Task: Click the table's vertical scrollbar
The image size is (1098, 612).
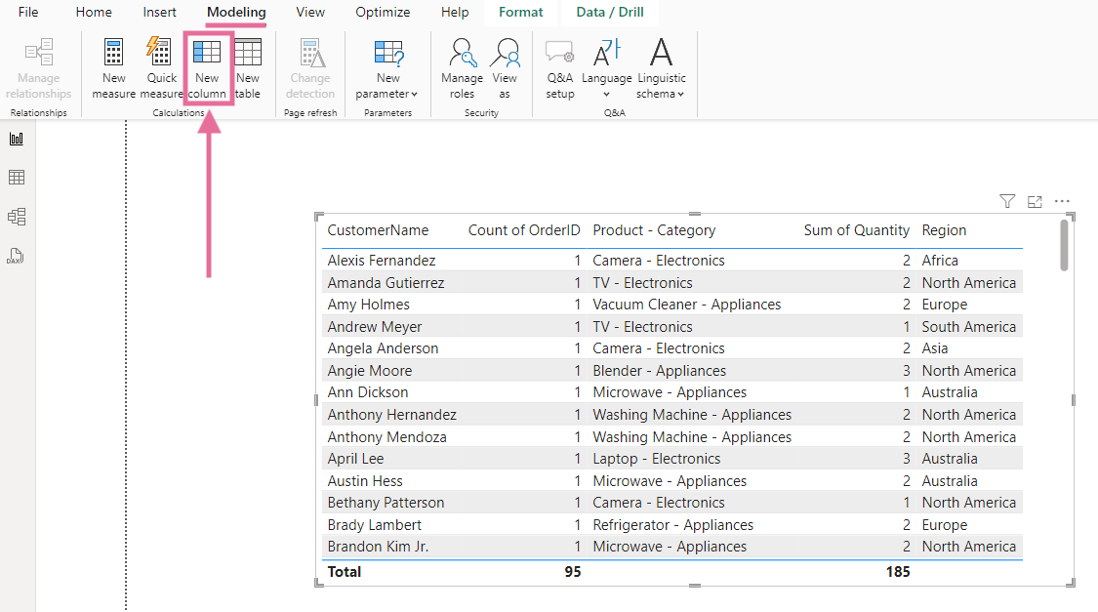Action: pos(1064,245)
